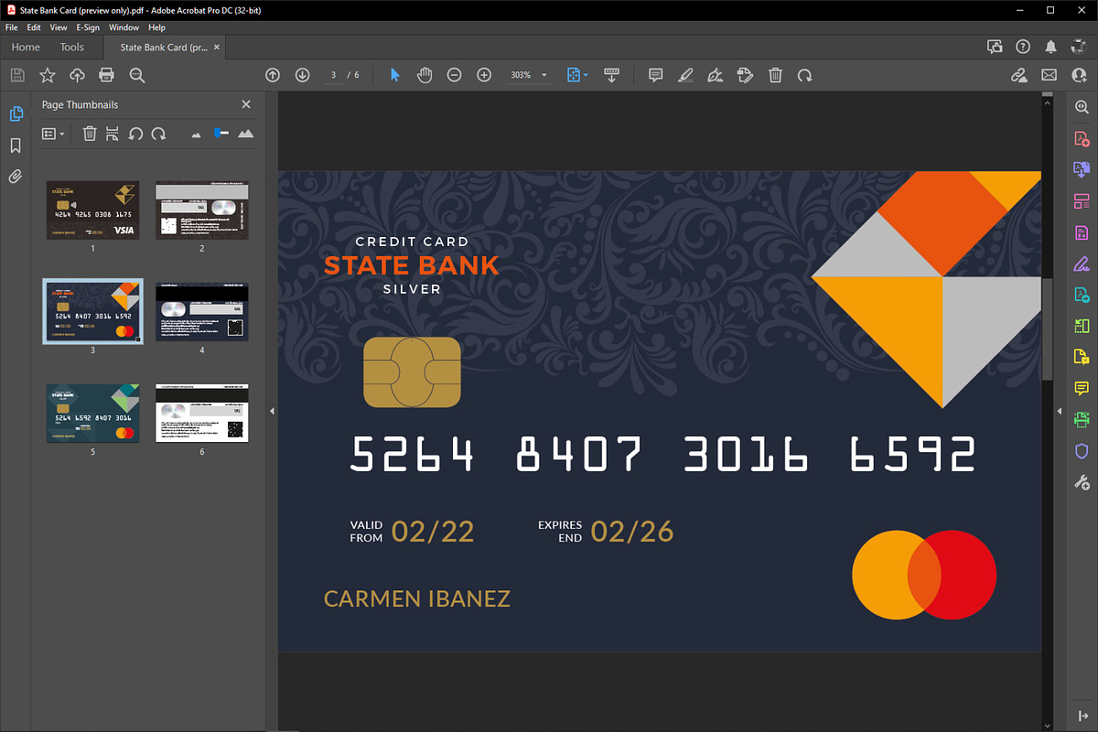Open the E-Sign menu
Image resolution: width=1098 pixels, height=732 pixels.
pos(88,27)
